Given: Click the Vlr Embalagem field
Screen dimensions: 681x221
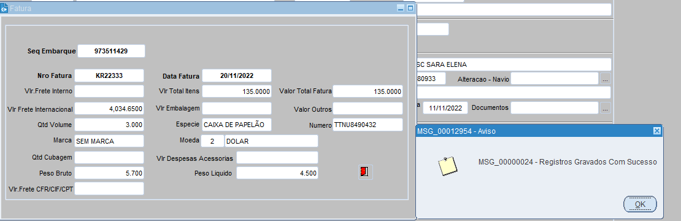Looking at the screenshot, I should click(x=237, y=109).
